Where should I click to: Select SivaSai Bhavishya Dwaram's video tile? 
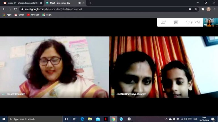(163, 67)
